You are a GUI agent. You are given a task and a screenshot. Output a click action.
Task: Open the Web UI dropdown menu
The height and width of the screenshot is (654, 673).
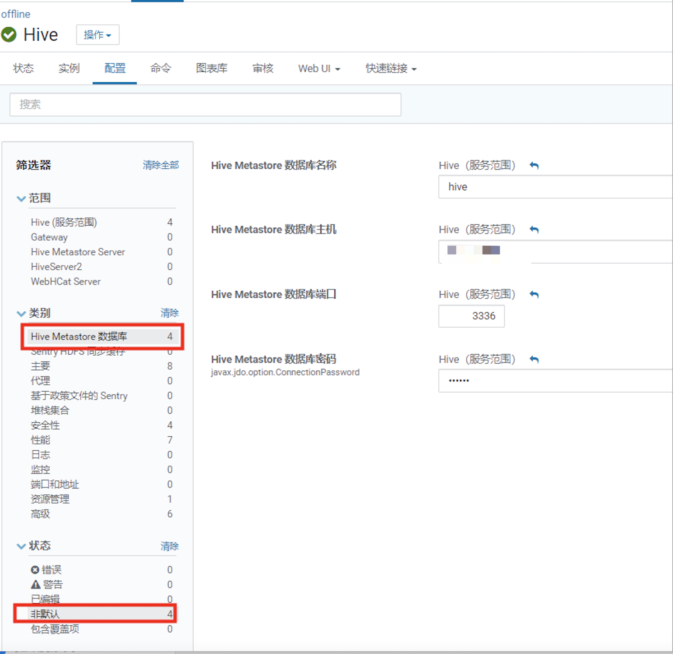click(x=319, y=69)
